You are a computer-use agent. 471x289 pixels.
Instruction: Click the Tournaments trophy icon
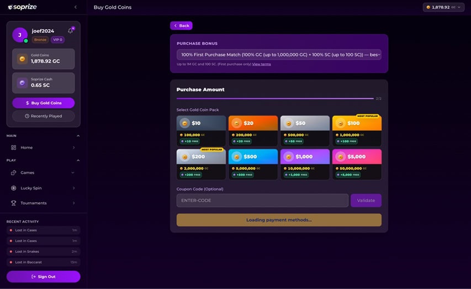[13, 203]
